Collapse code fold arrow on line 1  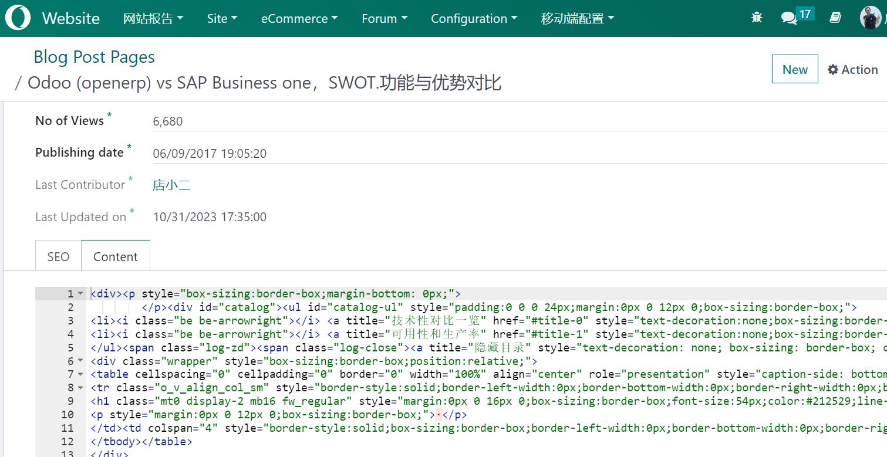(80, 293)
